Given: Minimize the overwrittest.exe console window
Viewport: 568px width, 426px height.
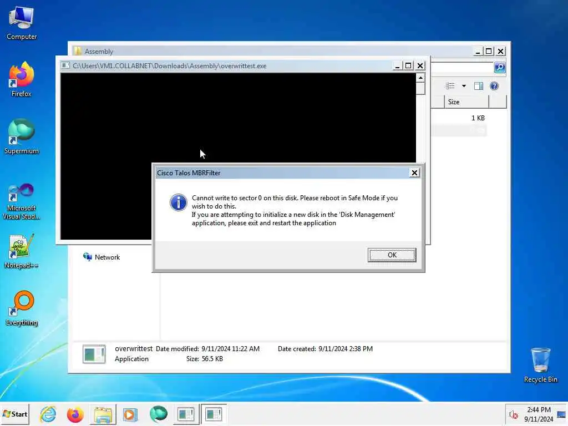Looking at the screenshot, I should click(397, 65).
